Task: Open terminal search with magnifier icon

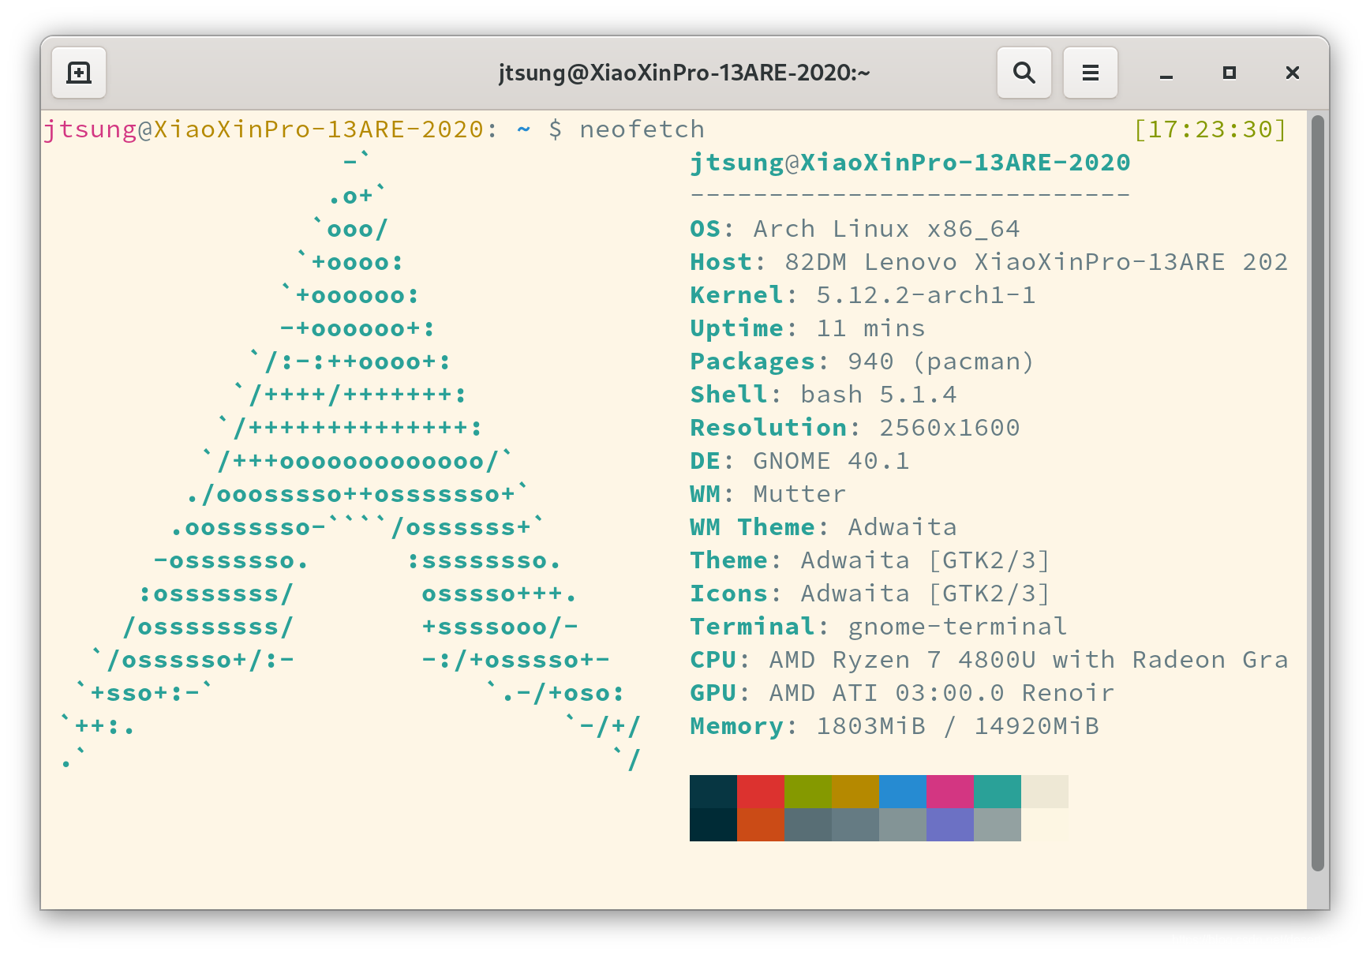Action: coord(1024,73)
